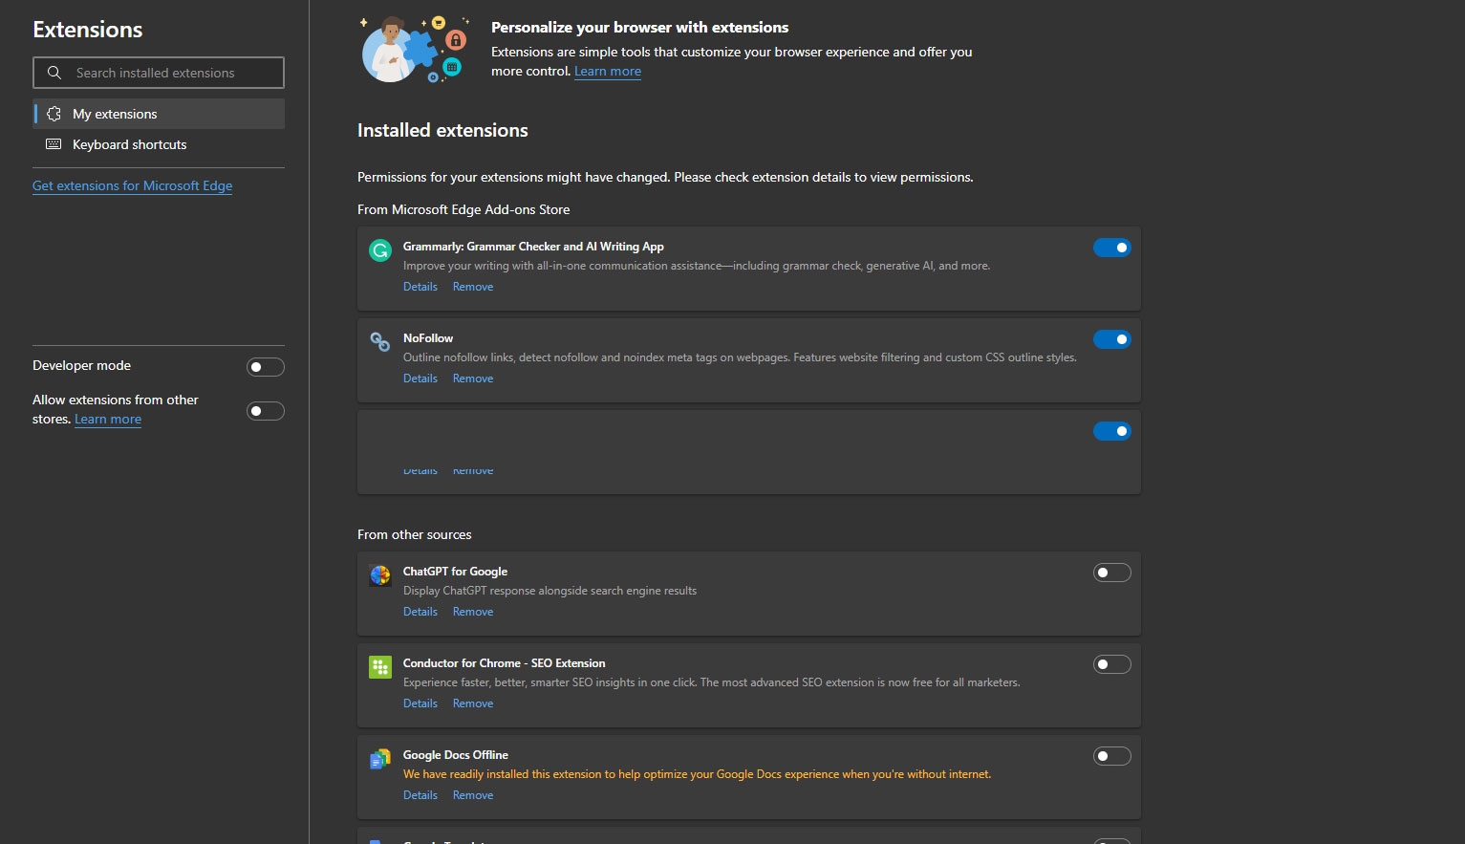
Task: Remove the ChatGPT for Google extension
Action: pos(473,611)
